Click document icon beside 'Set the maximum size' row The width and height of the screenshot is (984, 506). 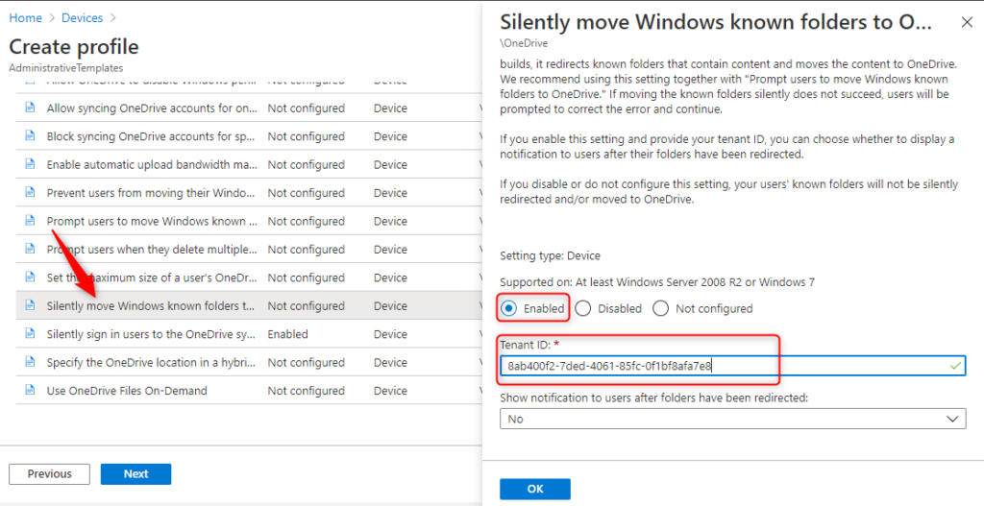point(30,277)
